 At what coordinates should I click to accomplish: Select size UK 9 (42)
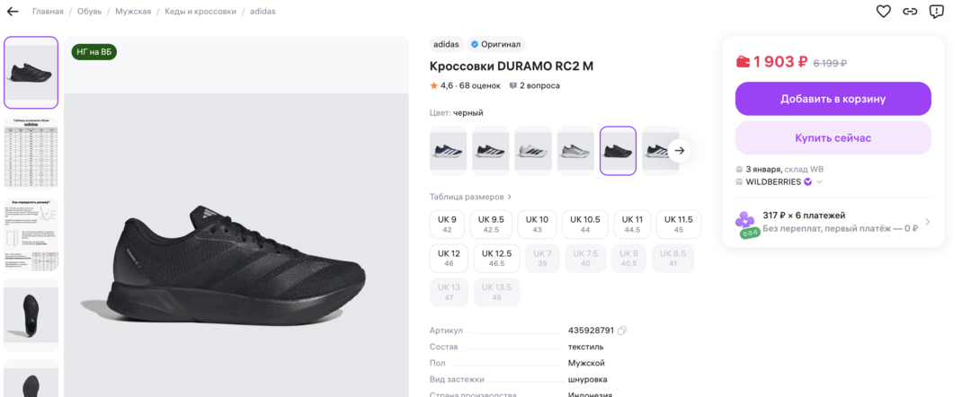(x=447, y=224)
